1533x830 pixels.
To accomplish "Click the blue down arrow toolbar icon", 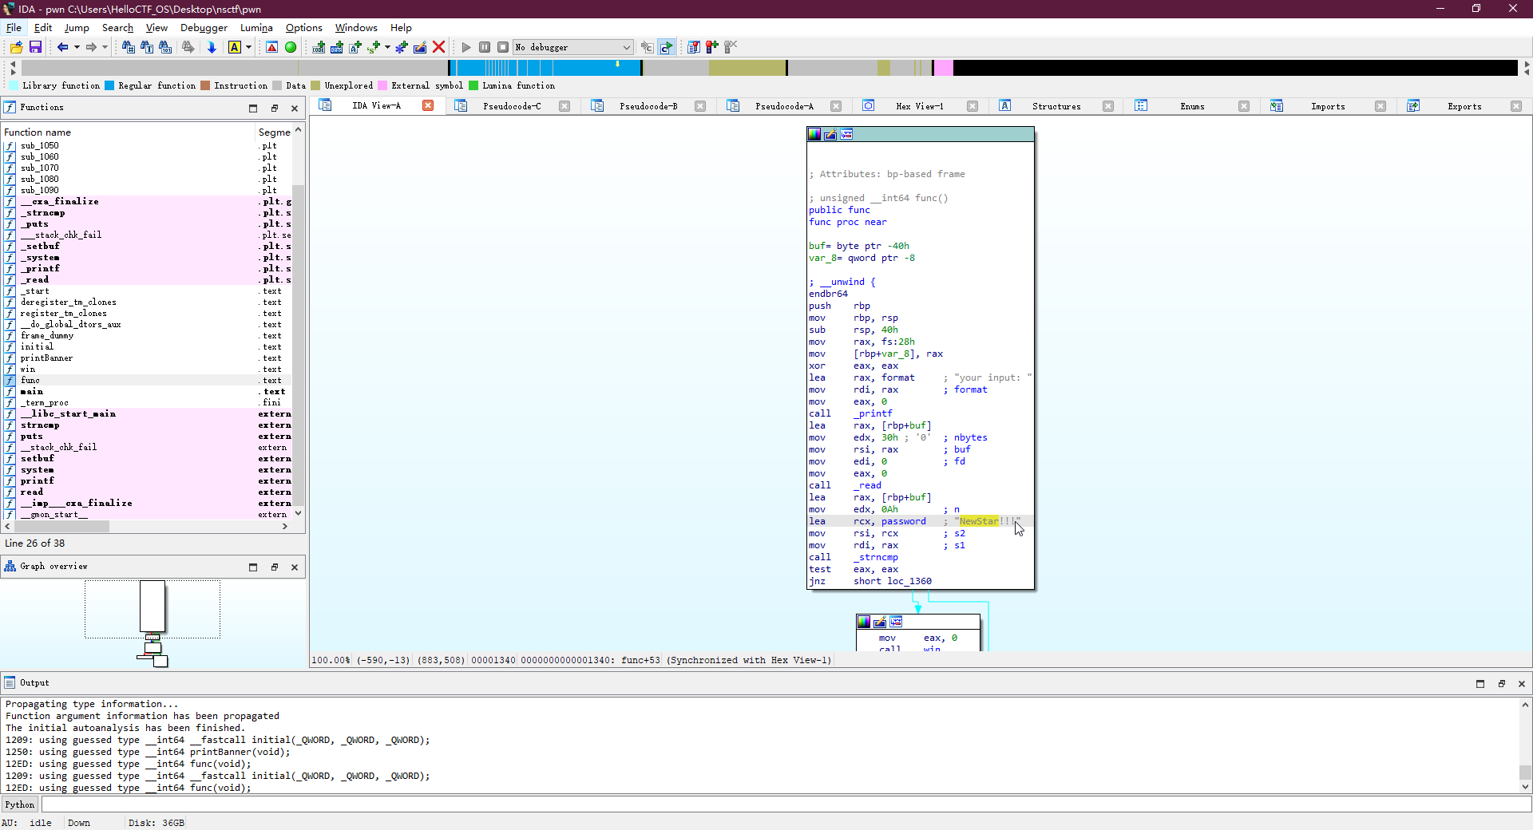I will point(212,48).
